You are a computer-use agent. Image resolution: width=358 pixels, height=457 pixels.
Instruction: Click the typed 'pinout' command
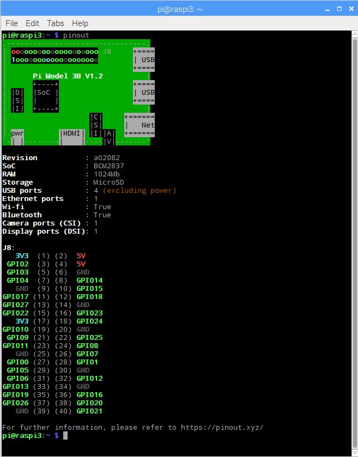coord(76,35)
